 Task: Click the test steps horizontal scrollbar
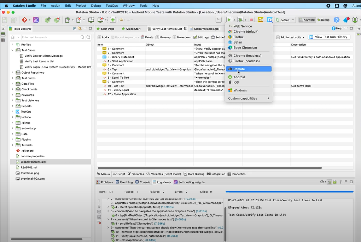coord(210,168)
